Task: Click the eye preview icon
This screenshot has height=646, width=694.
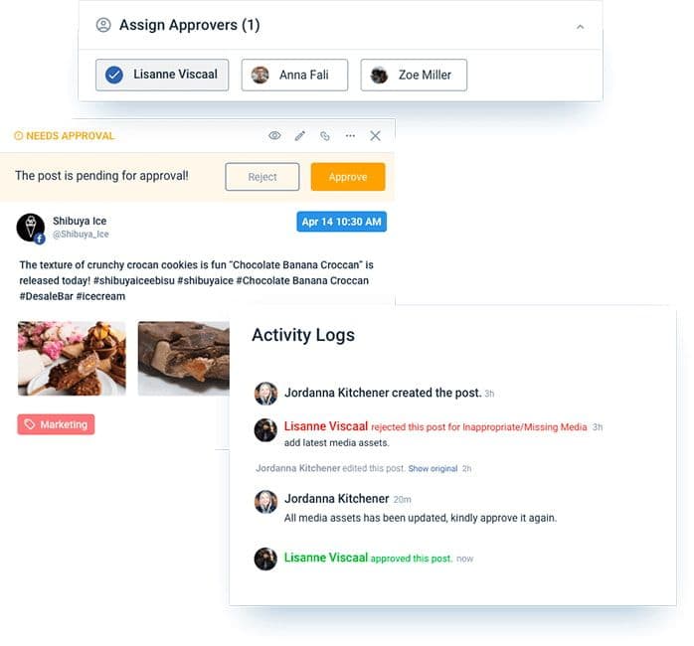Action: coord(274,136)
